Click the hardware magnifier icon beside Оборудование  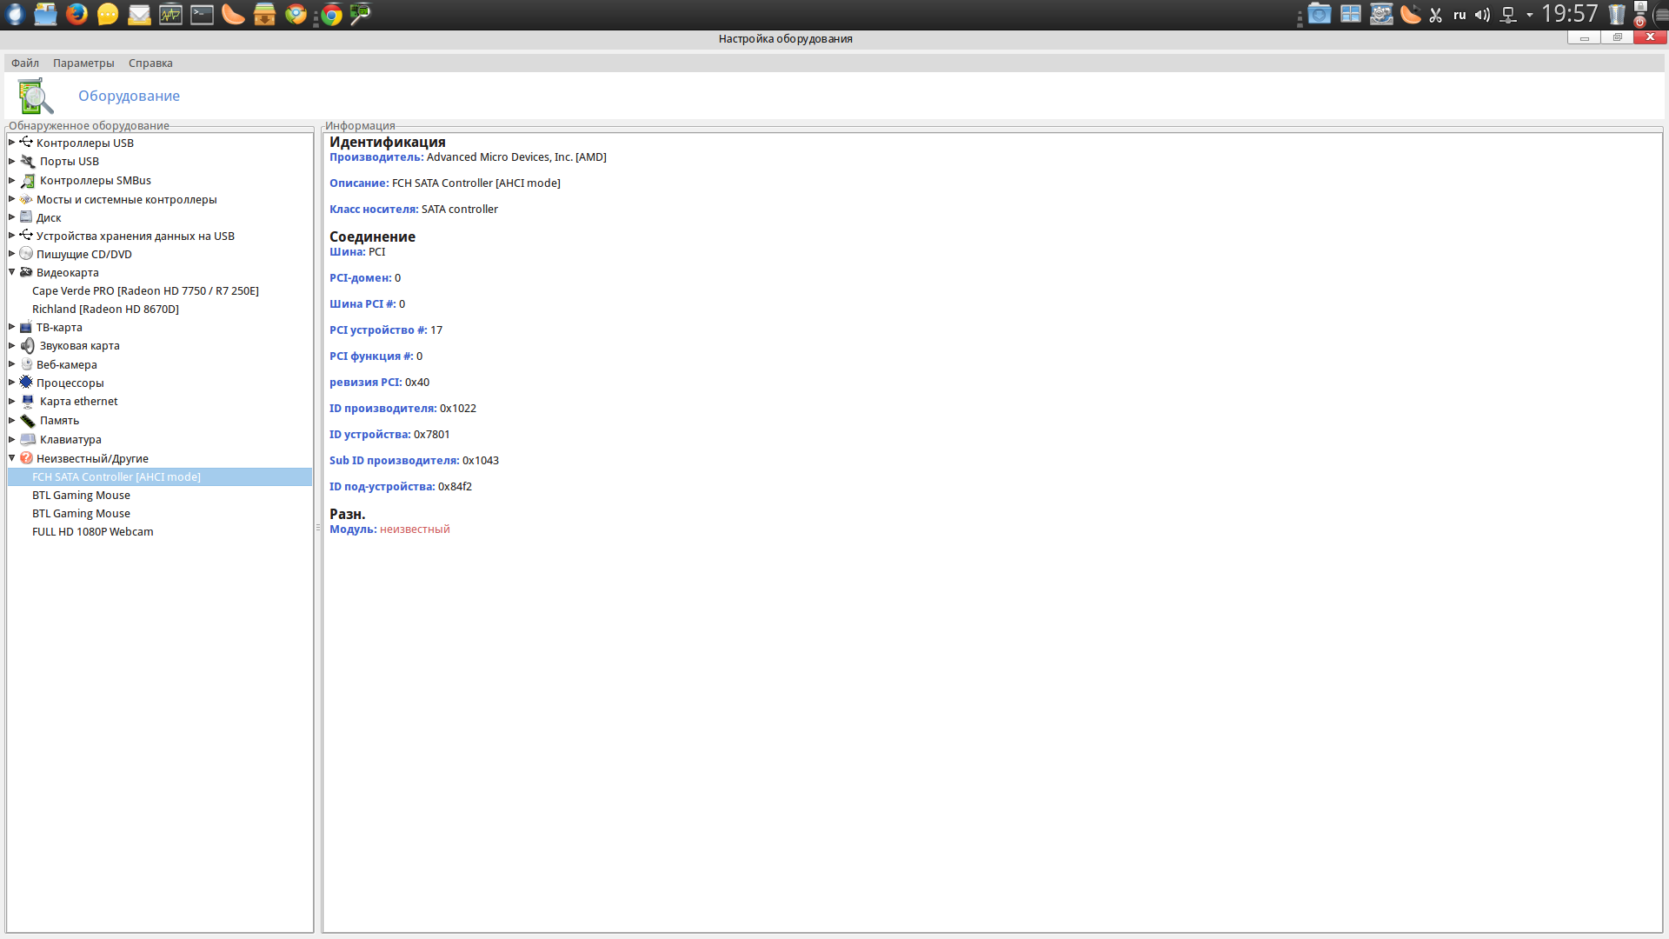click(x=35, y=96)
